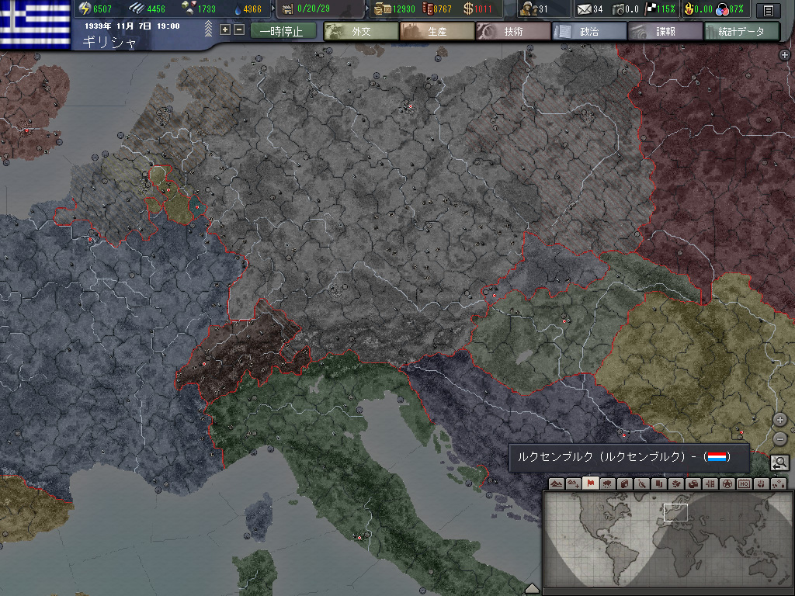The width and height of the screenshot is (795, 596).
Task: Increase game speed with plus button
Action: pyautogui.click(x=224, y=30)
